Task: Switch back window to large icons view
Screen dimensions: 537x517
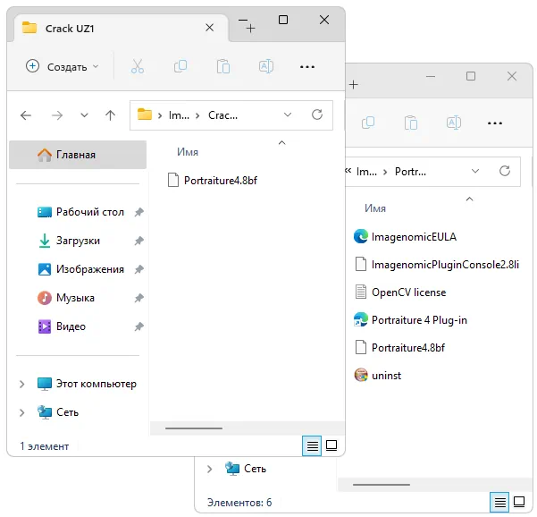Action: point(519,503)
